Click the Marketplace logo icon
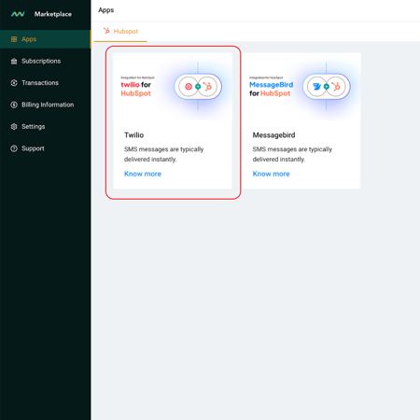 (x=18, y=14)
